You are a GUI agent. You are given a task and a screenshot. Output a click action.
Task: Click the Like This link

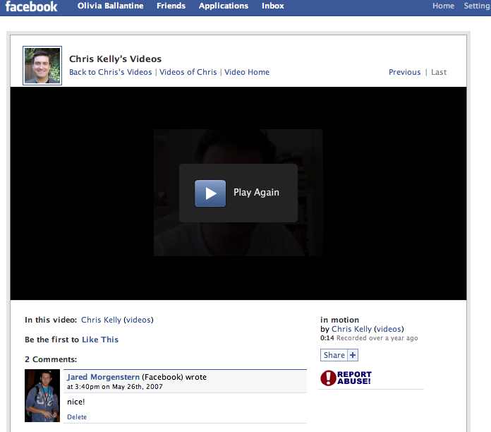point(100,340)
